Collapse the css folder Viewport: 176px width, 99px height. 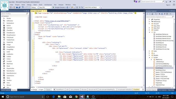tap(149, 32)
